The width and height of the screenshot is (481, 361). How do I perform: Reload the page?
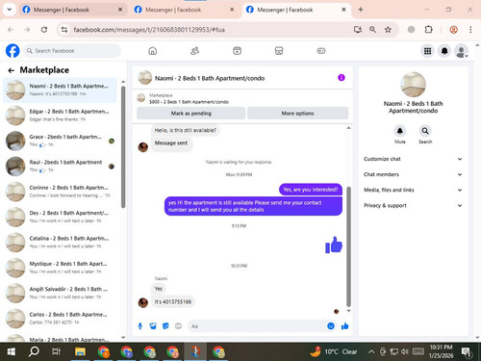[x=44, y=30]
